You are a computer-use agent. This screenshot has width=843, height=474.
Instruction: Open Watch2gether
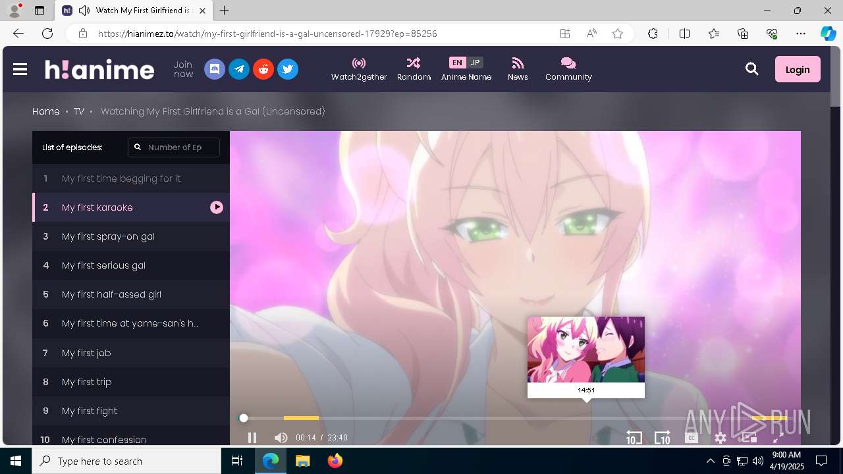(359, 69)
